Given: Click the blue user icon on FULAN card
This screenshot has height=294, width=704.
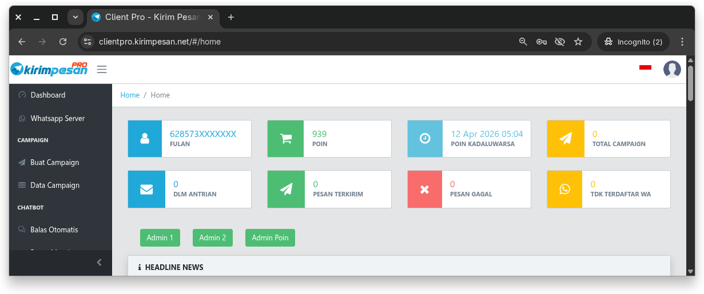Looking at the screenshot, I should pyautogui.click(x=145, y=139).
